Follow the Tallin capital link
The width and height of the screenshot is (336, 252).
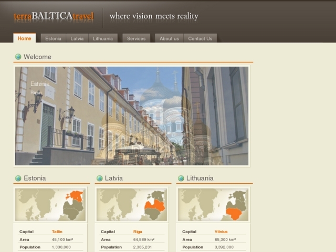coord(57,232)
